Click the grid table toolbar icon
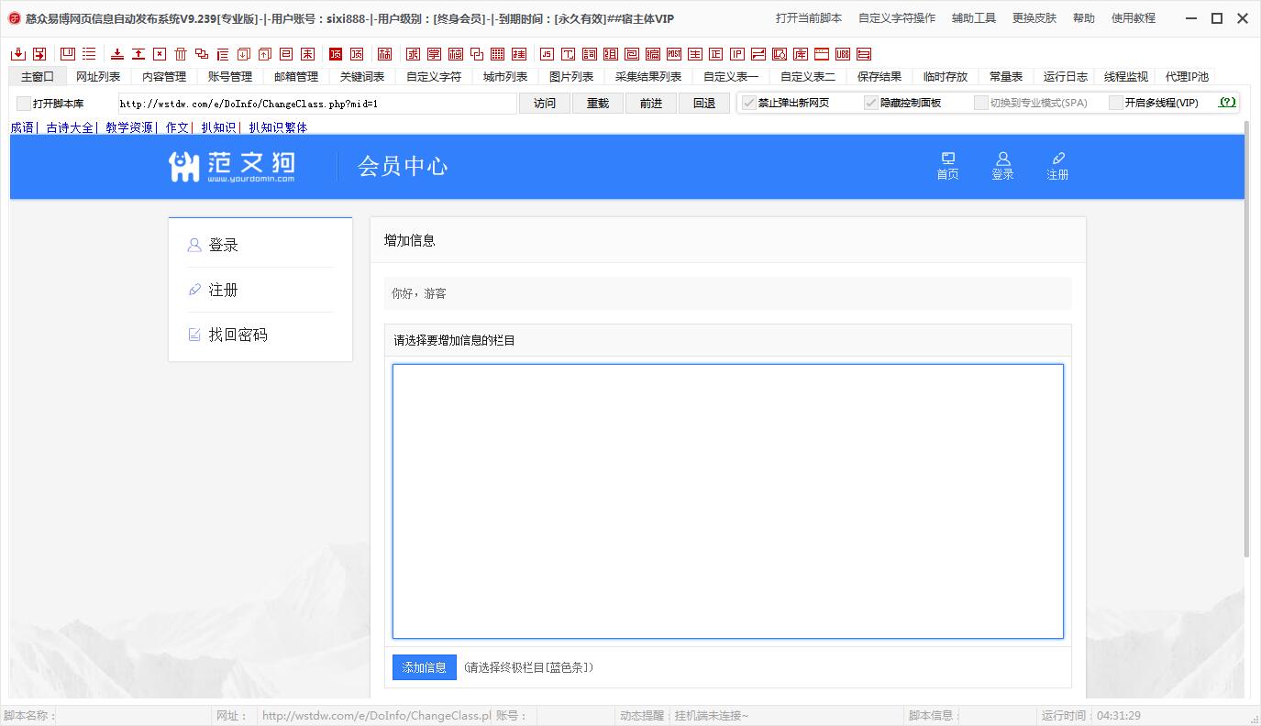 click(497, 54)
